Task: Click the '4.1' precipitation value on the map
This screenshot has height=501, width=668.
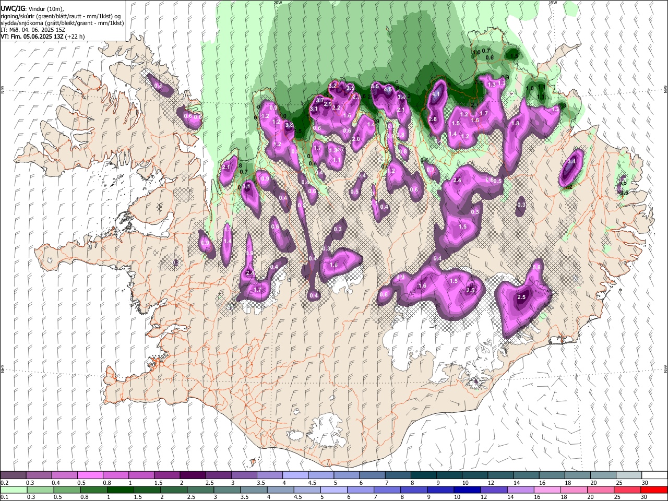Action: [437, 94]
